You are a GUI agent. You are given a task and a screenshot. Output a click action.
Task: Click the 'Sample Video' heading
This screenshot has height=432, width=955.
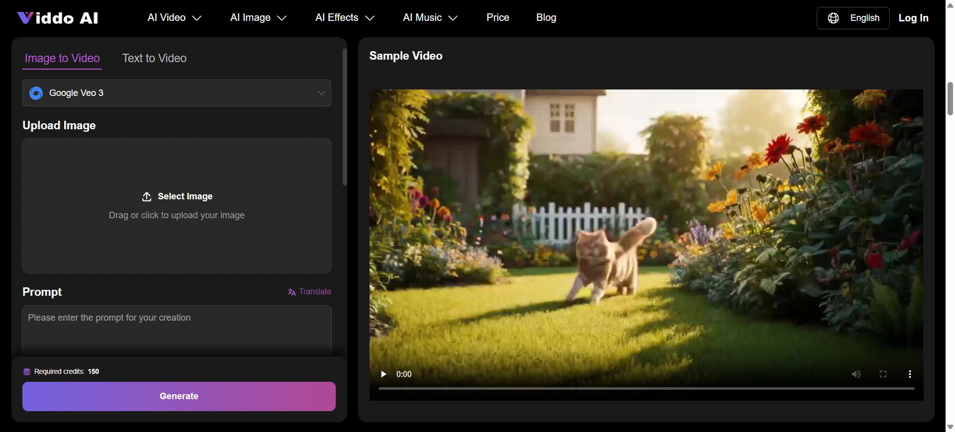[x=406, y=56]
